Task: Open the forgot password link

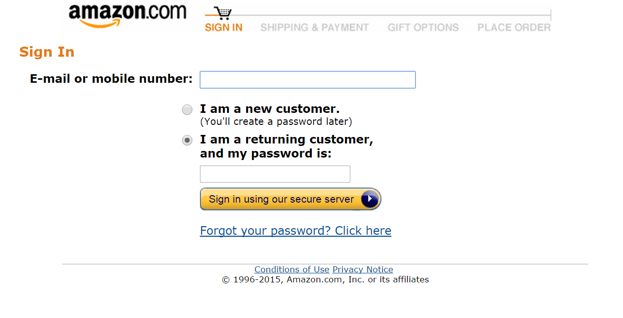Action: coord(296,230)
